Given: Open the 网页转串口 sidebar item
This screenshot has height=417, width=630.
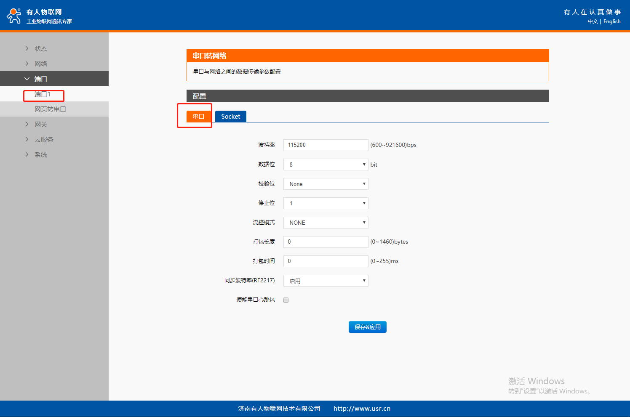Looking at the screenshot, I should click(x=50, y=109).
